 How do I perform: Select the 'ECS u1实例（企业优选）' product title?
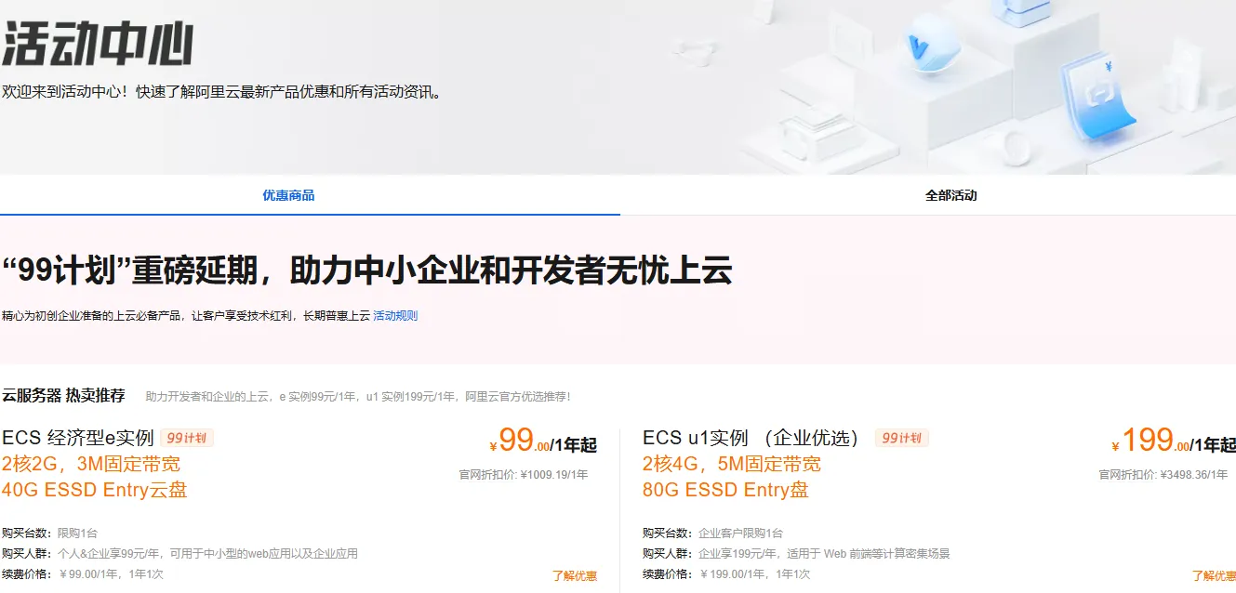[751, 437]
